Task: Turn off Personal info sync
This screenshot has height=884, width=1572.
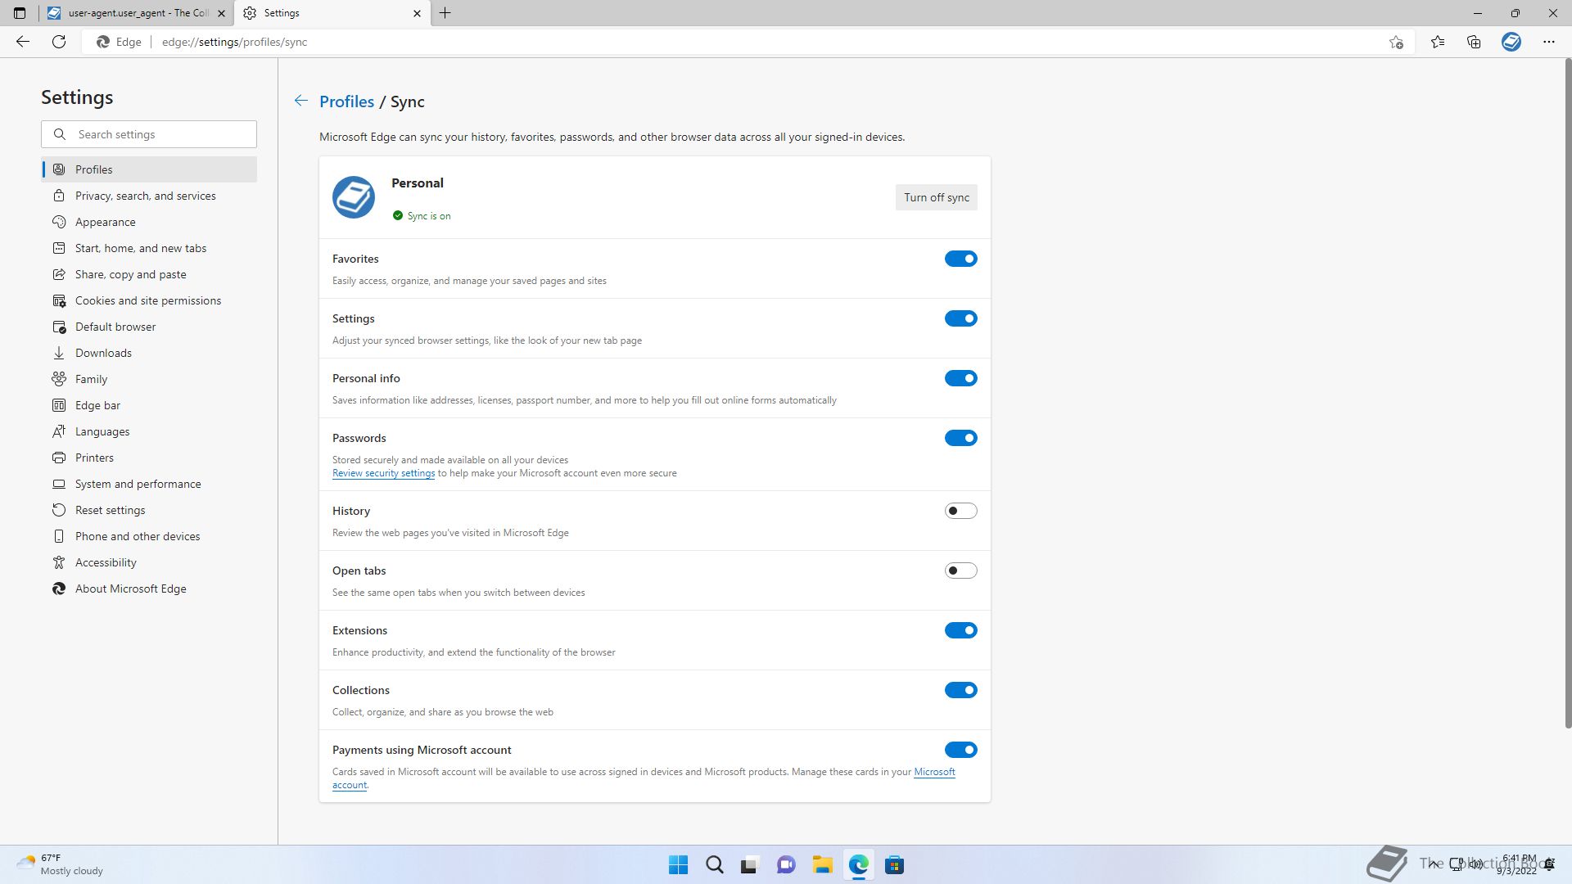Action: tap(960, 378)
